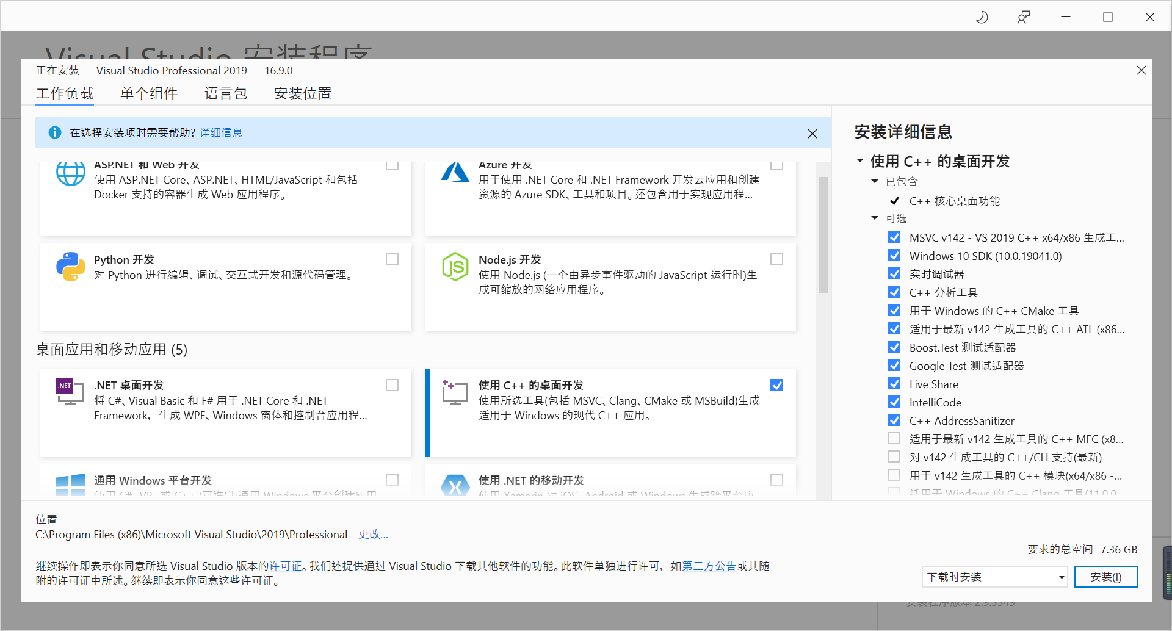Open the 许可证 license link
This screenshot has width=1172, height=631.
click(286, 566)
